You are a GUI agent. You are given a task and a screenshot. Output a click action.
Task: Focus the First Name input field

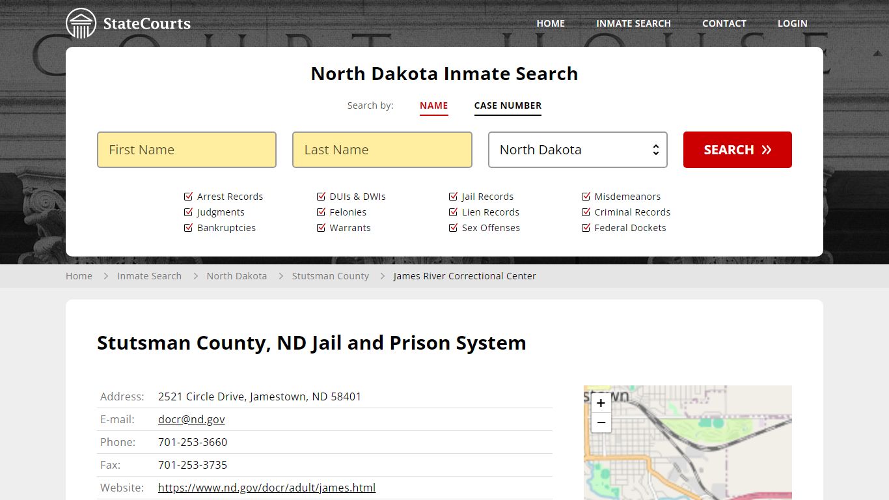click(x=187, y=150)
